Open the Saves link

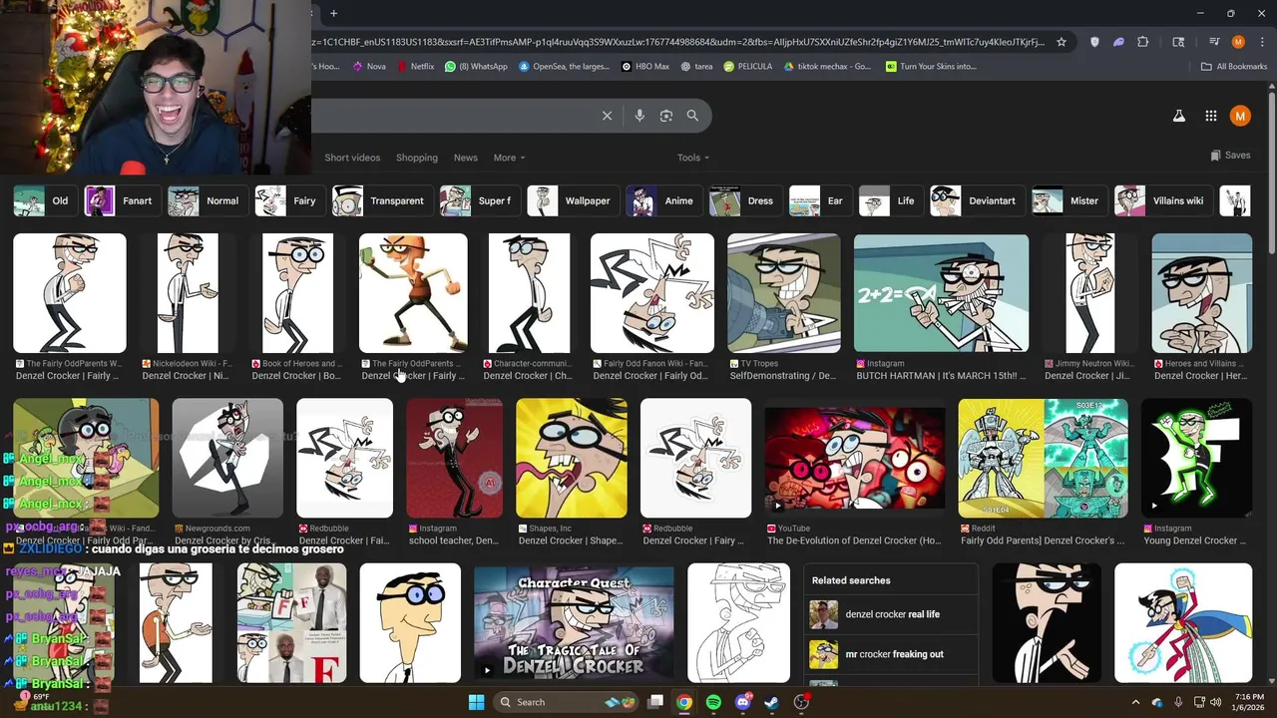1230,156
